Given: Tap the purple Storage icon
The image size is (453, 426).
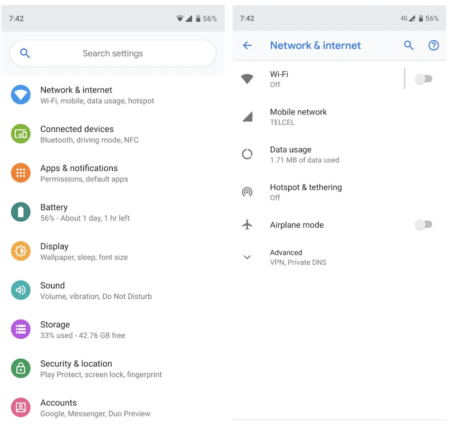Looking at the screenshot, I should click(21, 329).
